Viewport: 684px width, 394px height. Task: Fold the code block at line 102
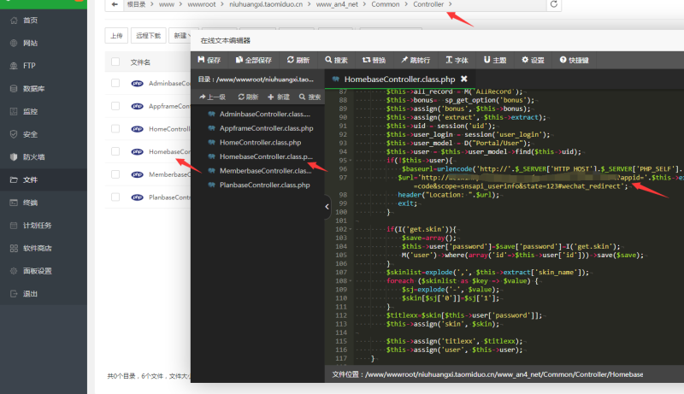tap(351, 229)
